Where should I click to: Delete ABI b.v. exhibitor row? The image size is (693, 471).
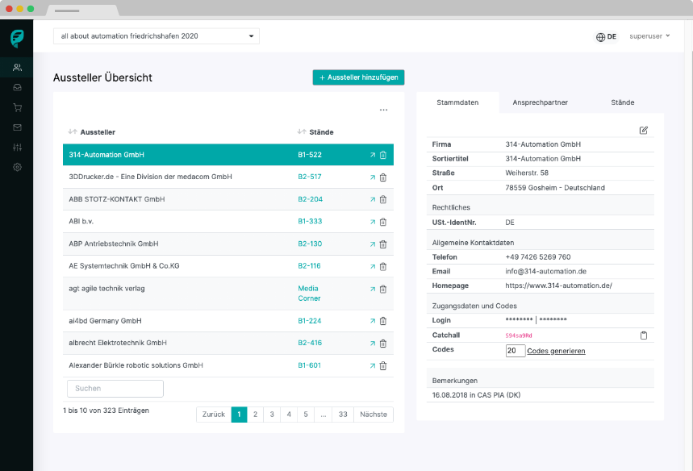coord(383,222)
